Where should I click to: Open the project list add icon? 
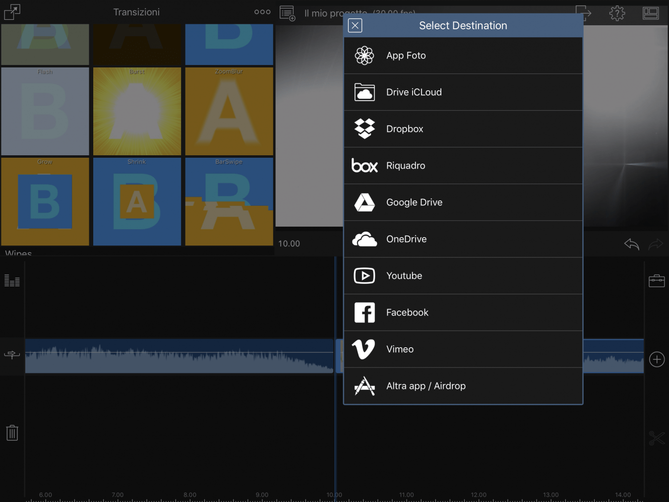click(x=288, y=13)
